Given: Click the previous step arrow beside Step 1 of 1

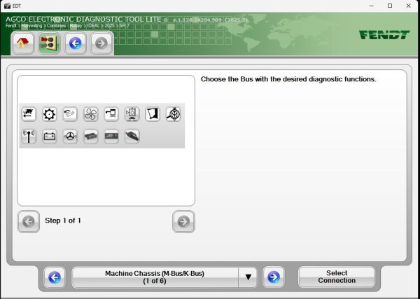Looking at the screenshot, I should click(29, 221).
